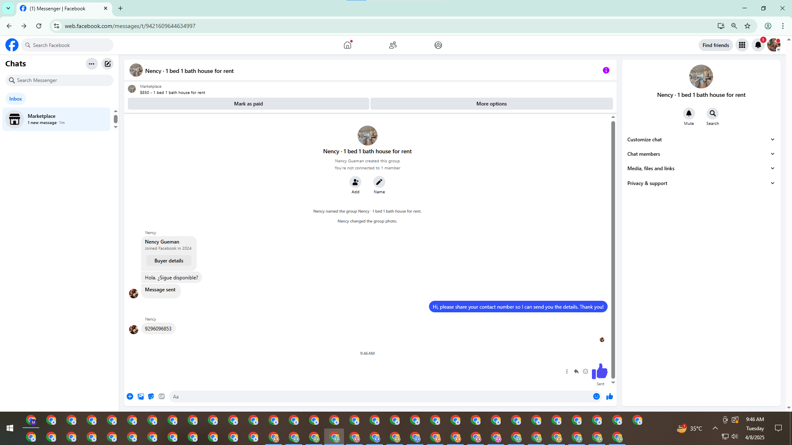The width and height of the screenshot is (792, 445).
Task: Click the GIF picker icon
Action: pyautogui.click(x=162, y=396)
